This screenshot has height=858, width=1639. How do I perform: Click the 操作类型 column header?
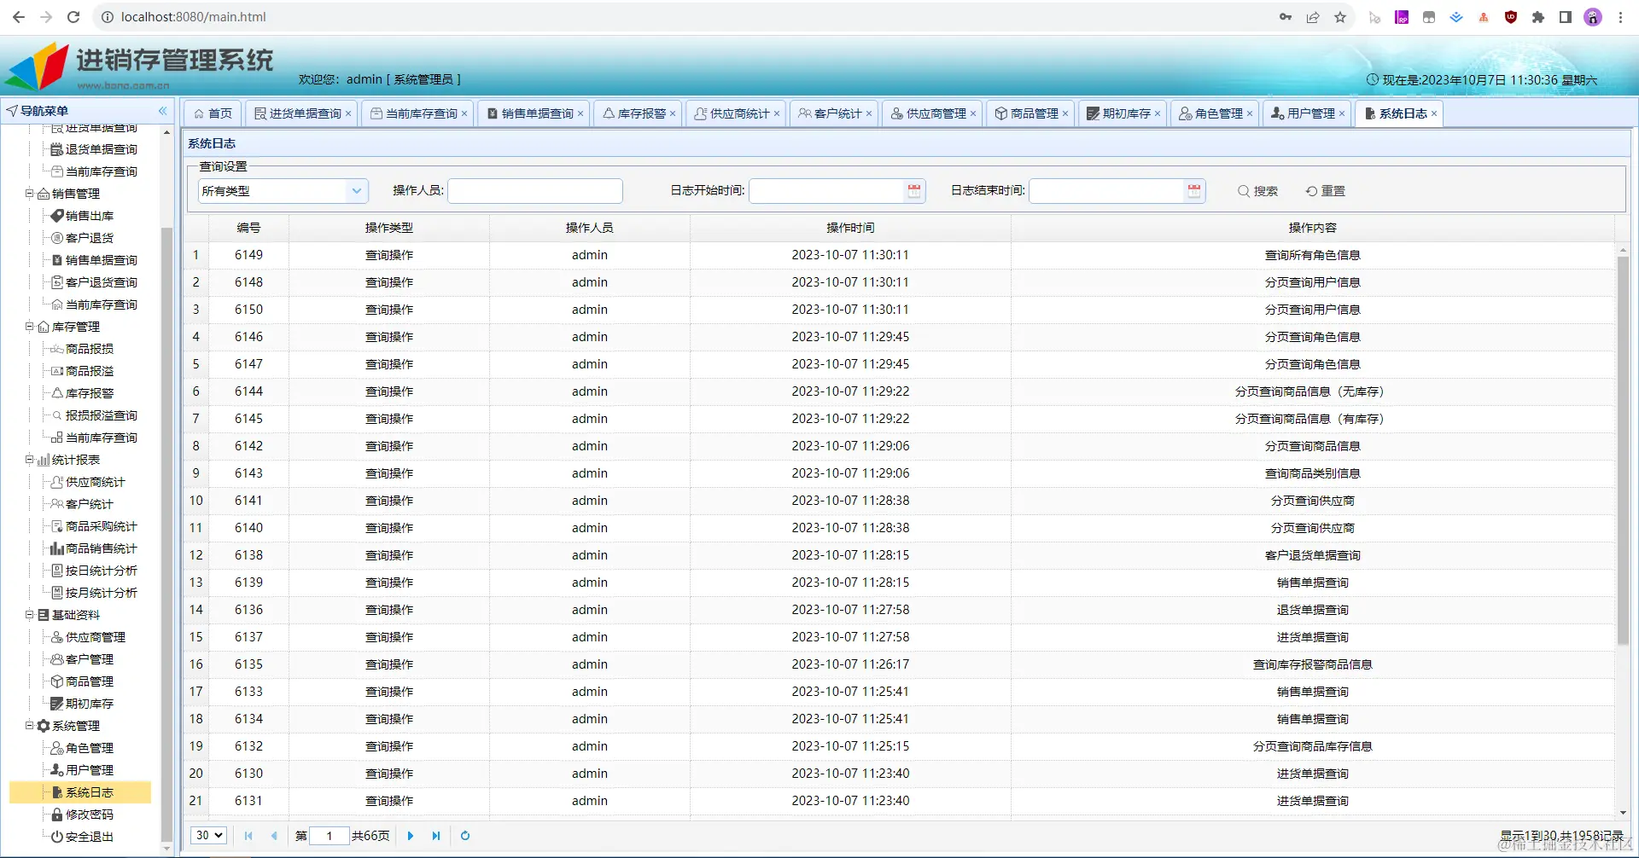(x=389, y=228)
